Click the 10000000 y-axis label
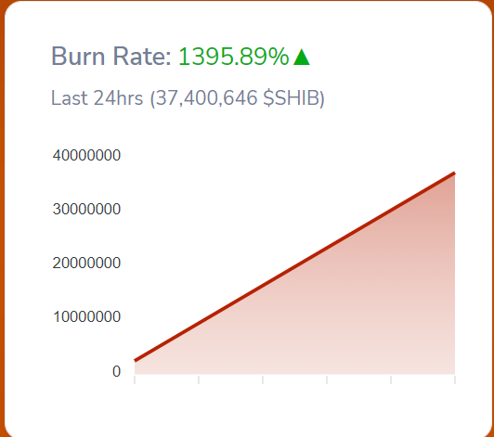 86,316
